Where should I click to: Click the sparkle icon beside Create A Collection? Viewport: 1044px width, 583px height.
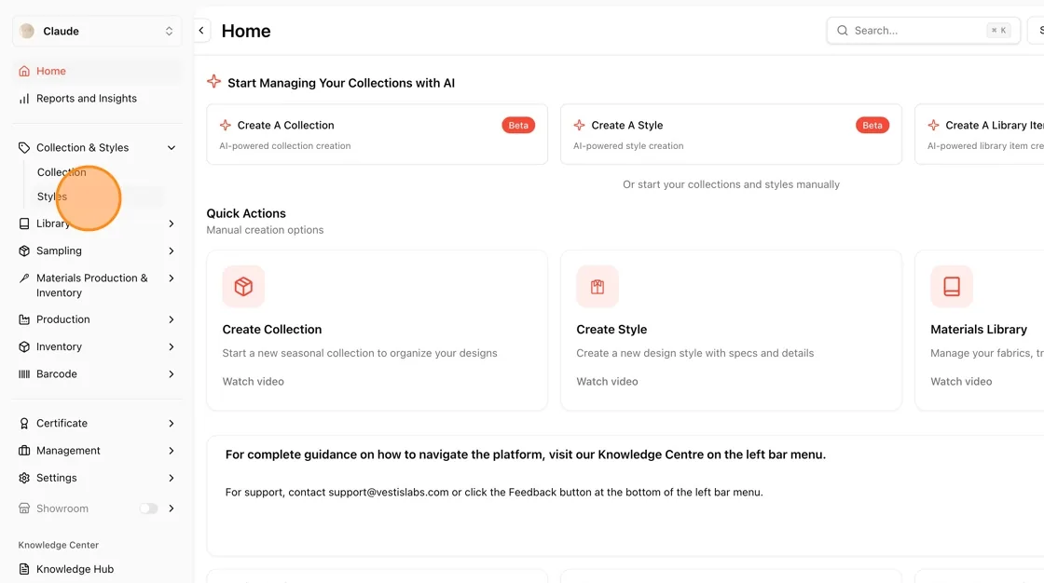click(x=226, y=125)
